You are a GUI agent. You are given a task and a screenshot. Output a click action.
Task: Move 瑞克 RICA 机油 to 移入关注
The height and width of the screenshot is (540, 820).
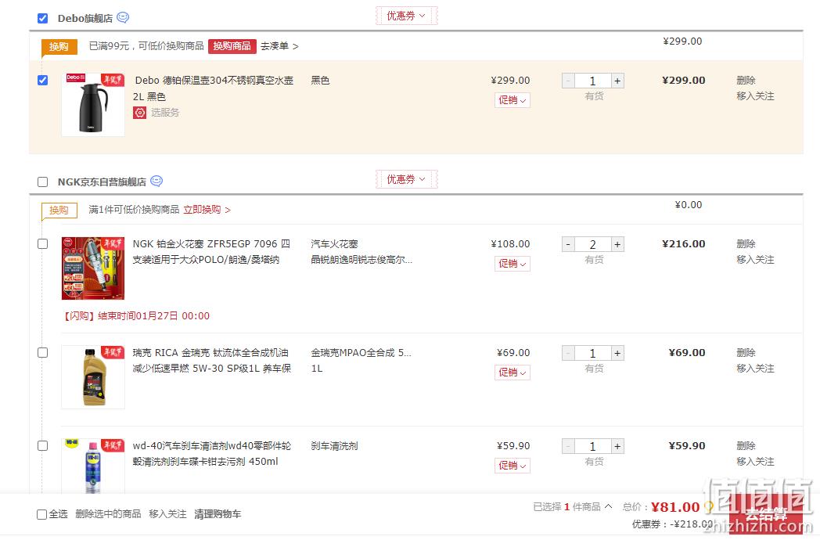pyautogui.click(x=755, y=369)
